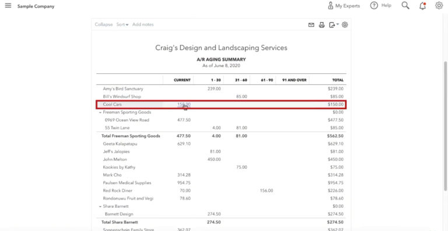Open the hamburger navigation menu

pos(8,6)
